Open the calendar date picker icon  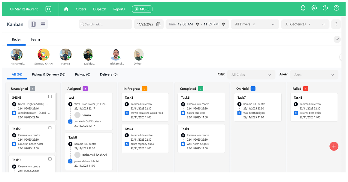coord(158,24)
